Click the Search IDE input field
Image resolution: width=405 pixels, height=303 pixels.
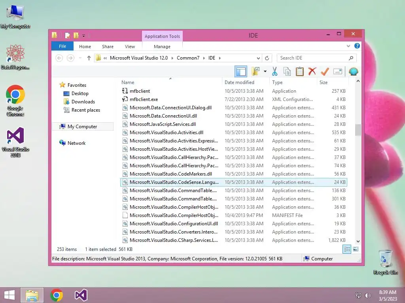coord(312,58)
